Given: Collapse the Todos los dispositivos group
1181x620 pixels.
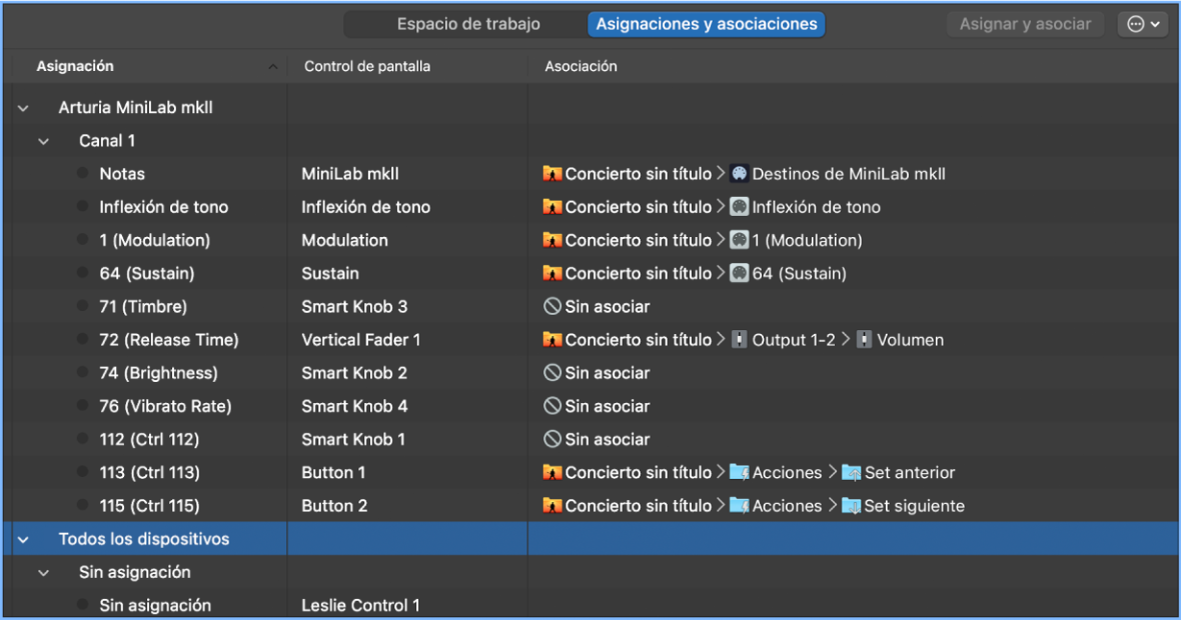Looking at the screenshot, I should pyautogui.click(x=23, y=539).
